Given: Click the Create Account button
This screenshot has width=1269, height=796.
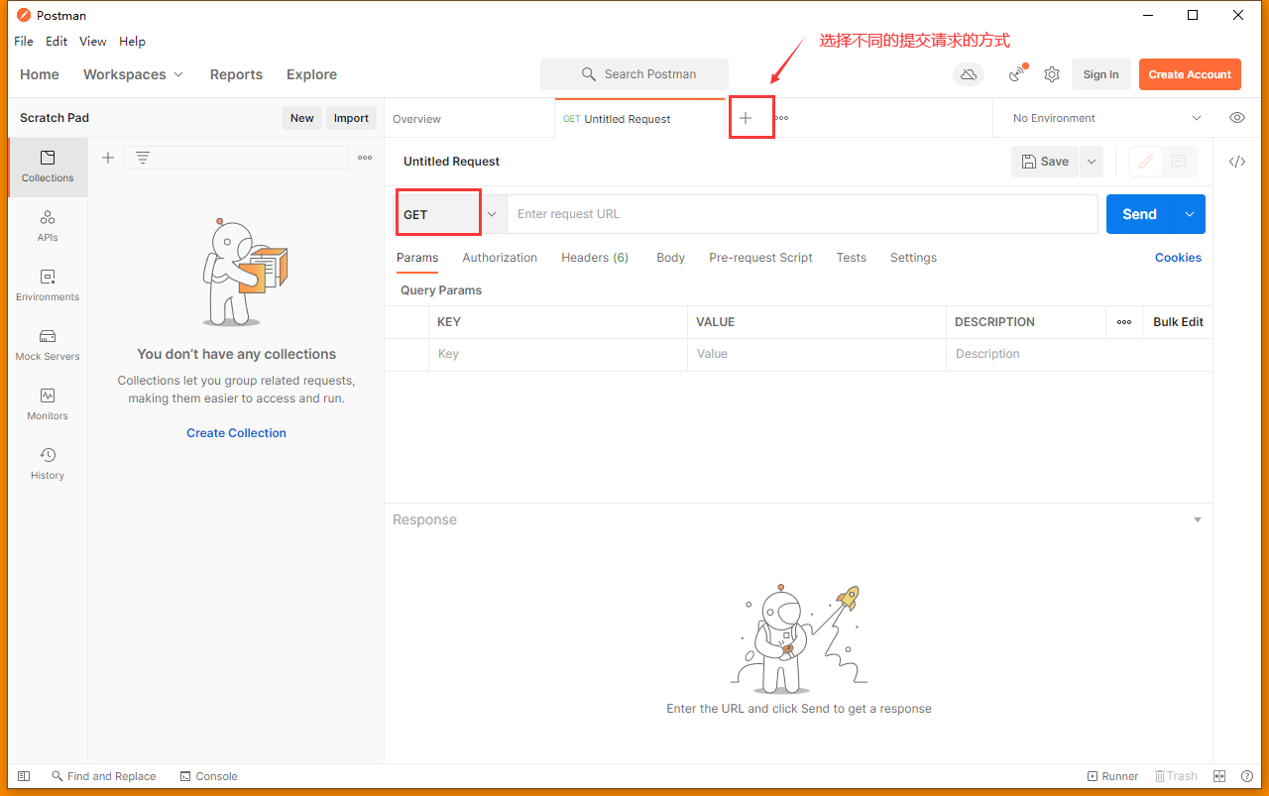Looking at the screenshot, I should pyautogui.click(x=1190, y=74).
